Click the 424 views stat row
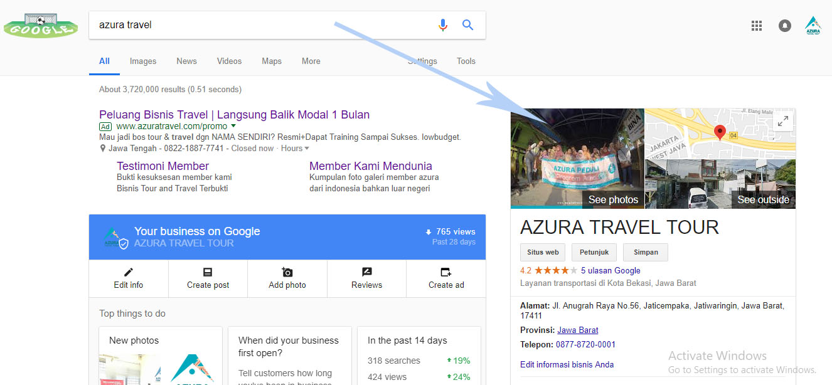Image resolution: width=832 pixels, height=385 pixels. [419, 377]
